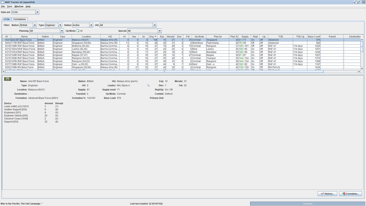Expand the Special filter dropdown
The image size is (366, 206).
tap(160, 31)
